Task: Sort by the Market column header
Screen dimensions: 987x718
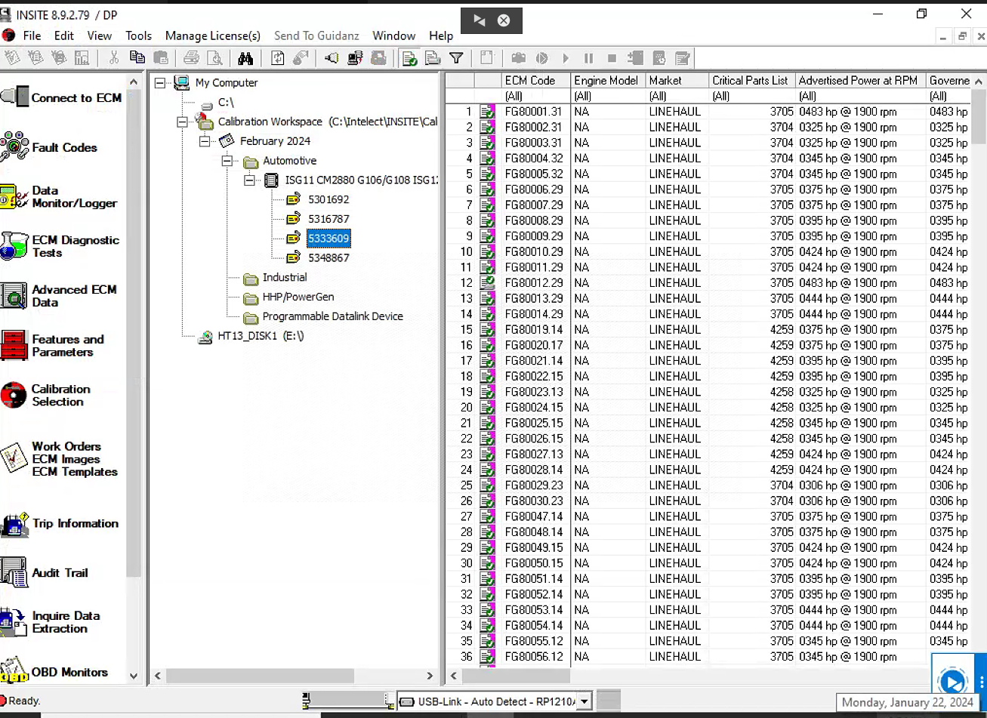Action: pos(677,80)
